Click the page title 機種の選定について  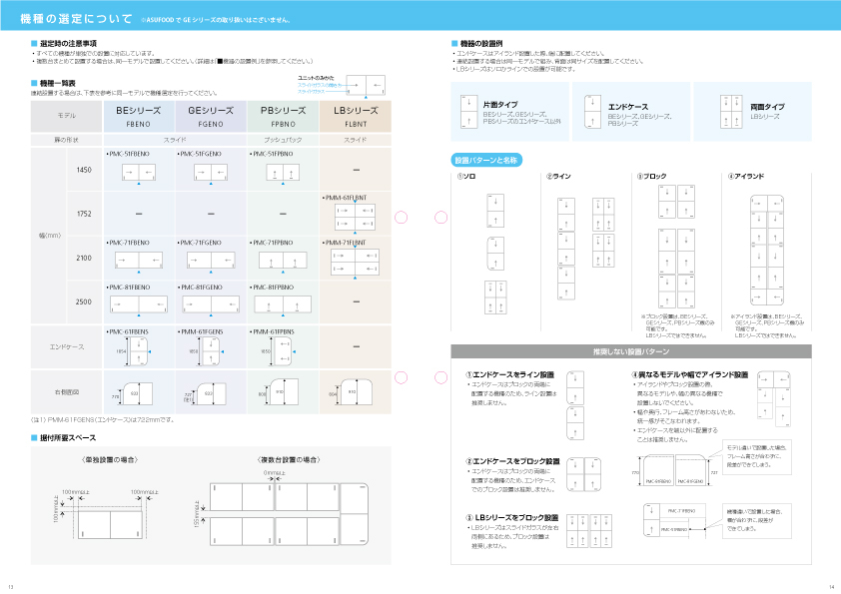[76, 19]
